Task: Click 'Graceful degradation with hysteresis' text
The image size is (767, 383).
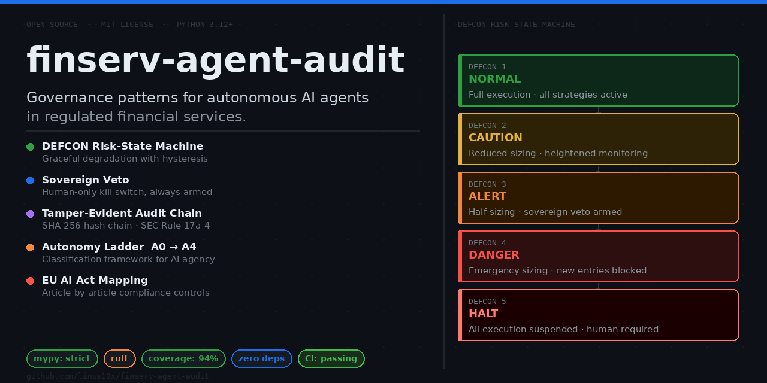Action: pos(125,159)
